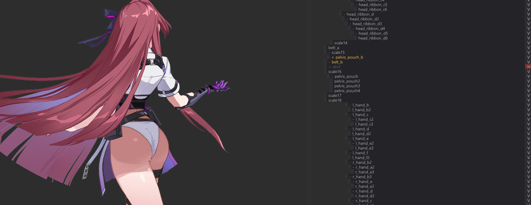Select the scale14 entry
This screenshot has width=531, height=205.
pos(341,43)
